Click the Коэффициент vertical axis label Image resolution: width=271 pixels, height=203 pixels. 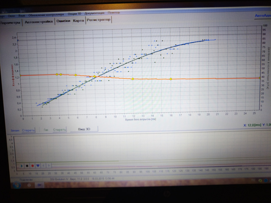(x=13, y=75)
